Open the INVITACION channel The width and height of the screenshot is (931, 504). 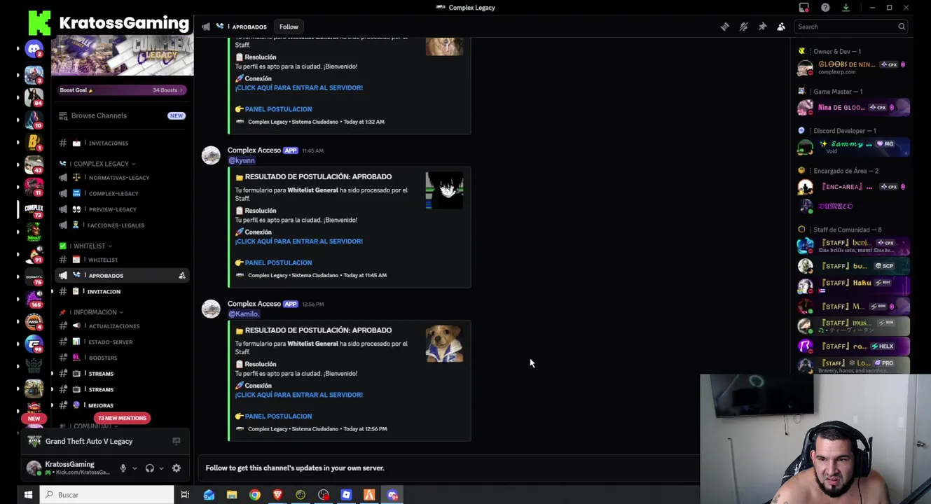click(122, 291)
